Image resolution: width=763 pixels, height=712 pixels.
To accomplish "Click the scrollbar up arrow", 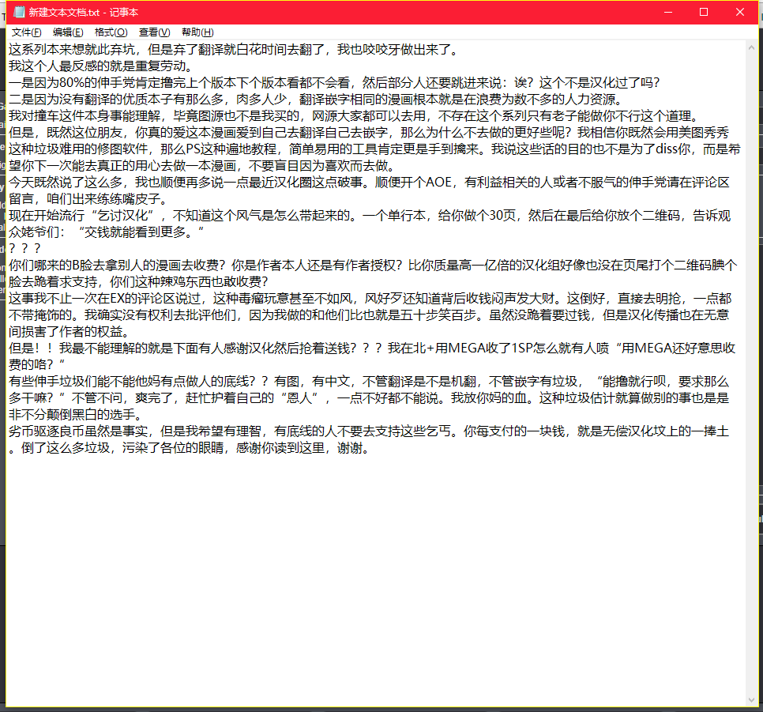I will 751,48.
